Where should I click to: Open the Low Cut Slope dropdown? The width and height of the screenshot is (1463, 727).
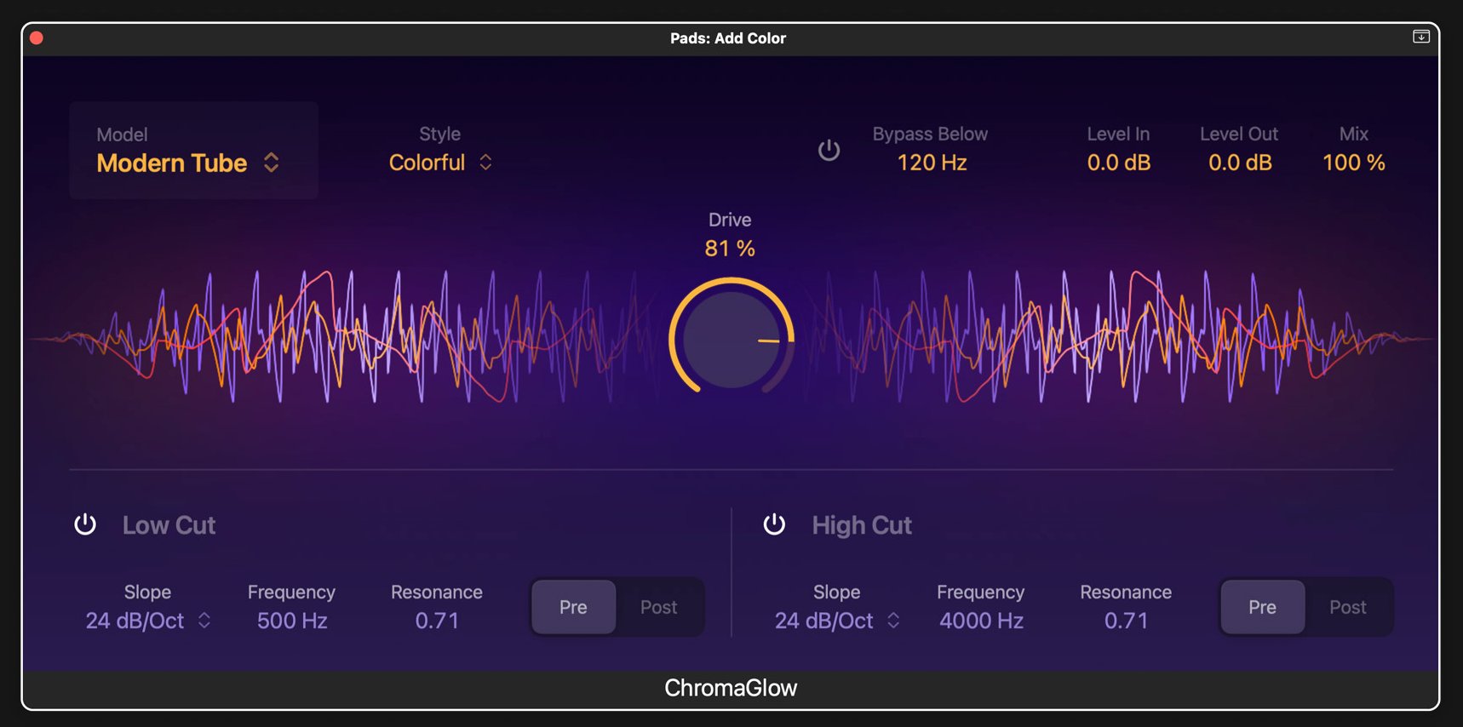[148, 621]
